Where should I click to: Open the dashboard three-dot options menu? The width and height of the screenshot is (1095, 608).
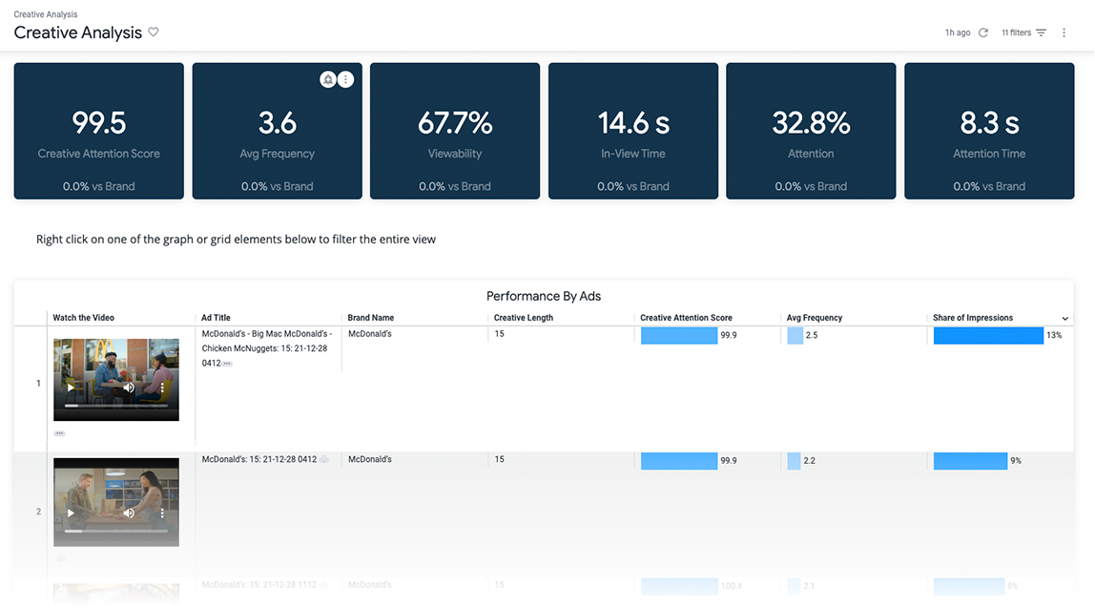coord(1064,32)
